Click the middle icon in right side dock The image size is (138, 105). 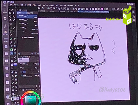134,16
